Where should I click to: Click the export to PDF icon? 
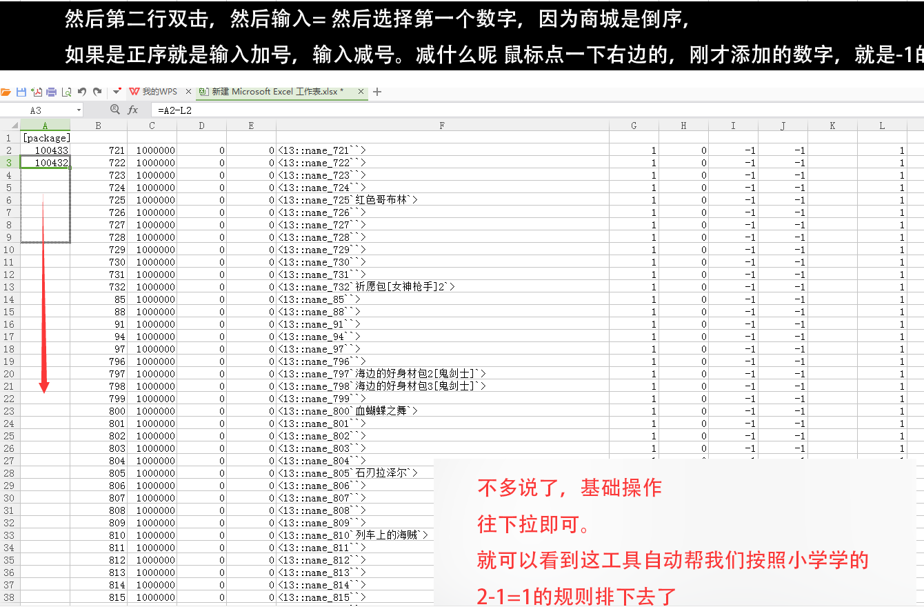(x=36, y=92)
